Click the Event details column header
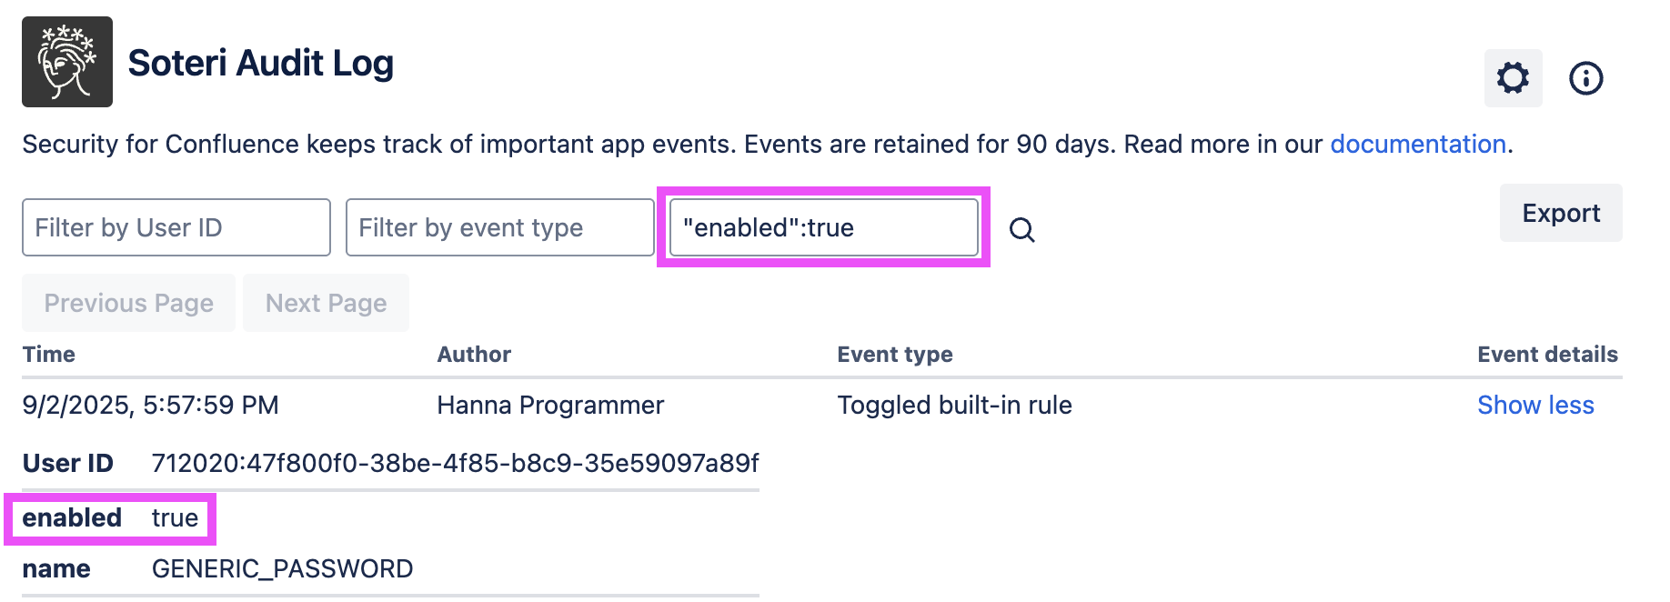The height and width of the screenshot is (602, 1670). click(x=1546, y=354)
